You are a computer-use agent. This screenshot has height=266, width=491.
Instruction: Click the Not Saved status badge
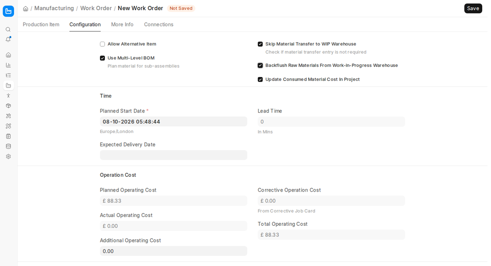click(181, 8)
